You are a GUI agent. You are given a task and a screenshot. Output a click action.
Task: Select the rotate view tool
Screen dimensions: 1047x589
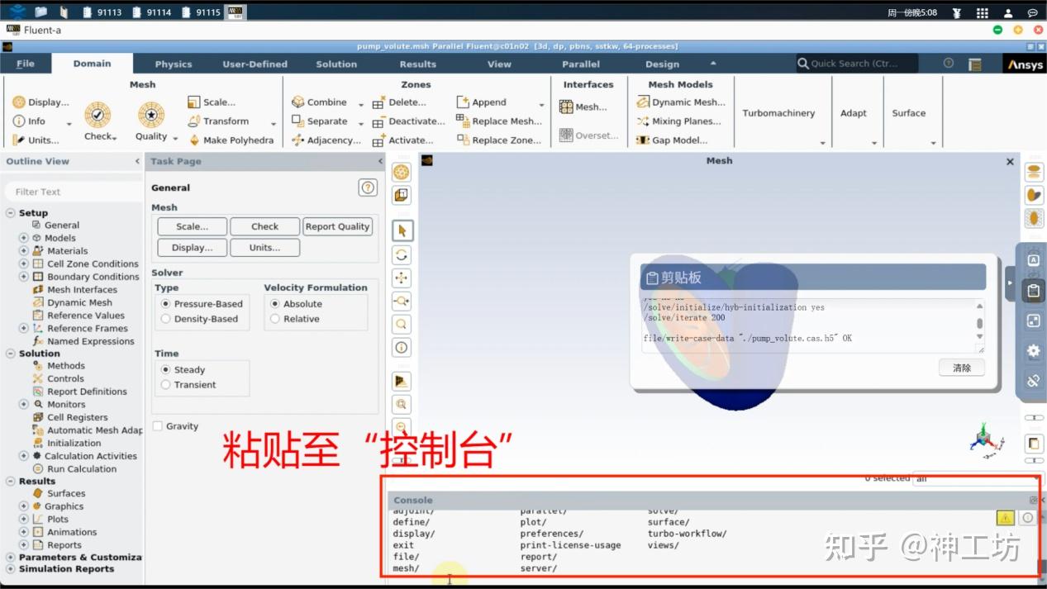pos(402,254)
